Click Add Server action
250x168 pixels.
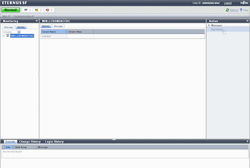point(217,30)
